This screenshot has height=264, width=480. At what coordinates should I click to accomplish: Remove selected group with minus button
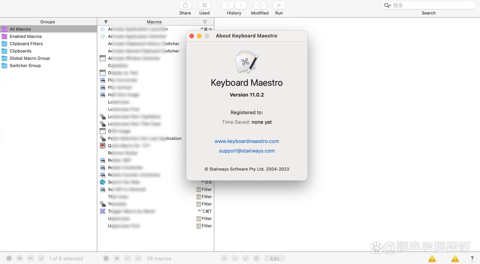click(x=30, y=258)
